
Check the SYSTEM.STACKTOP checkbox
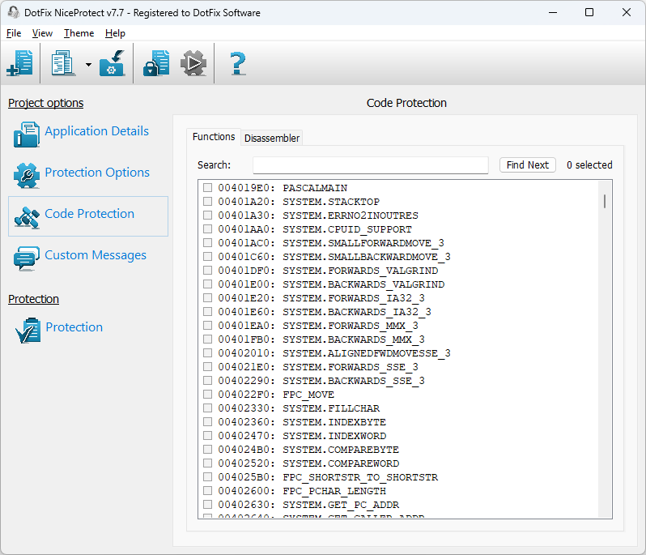tap(207, 202)
